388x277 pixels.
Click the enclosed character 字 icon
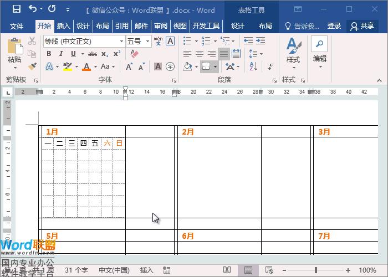click(x=170, y=66)
